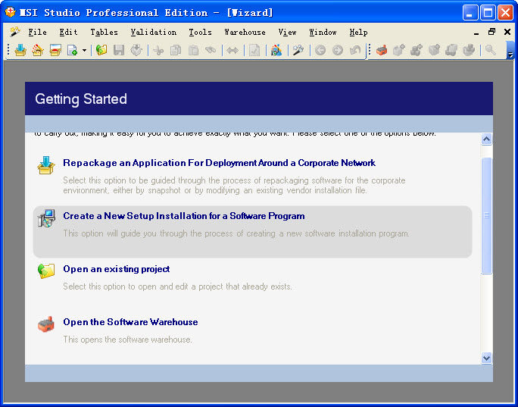This screenshot has height=407, width=518.
Task: Open the Validation menu
Action: [x=153, y=33]
